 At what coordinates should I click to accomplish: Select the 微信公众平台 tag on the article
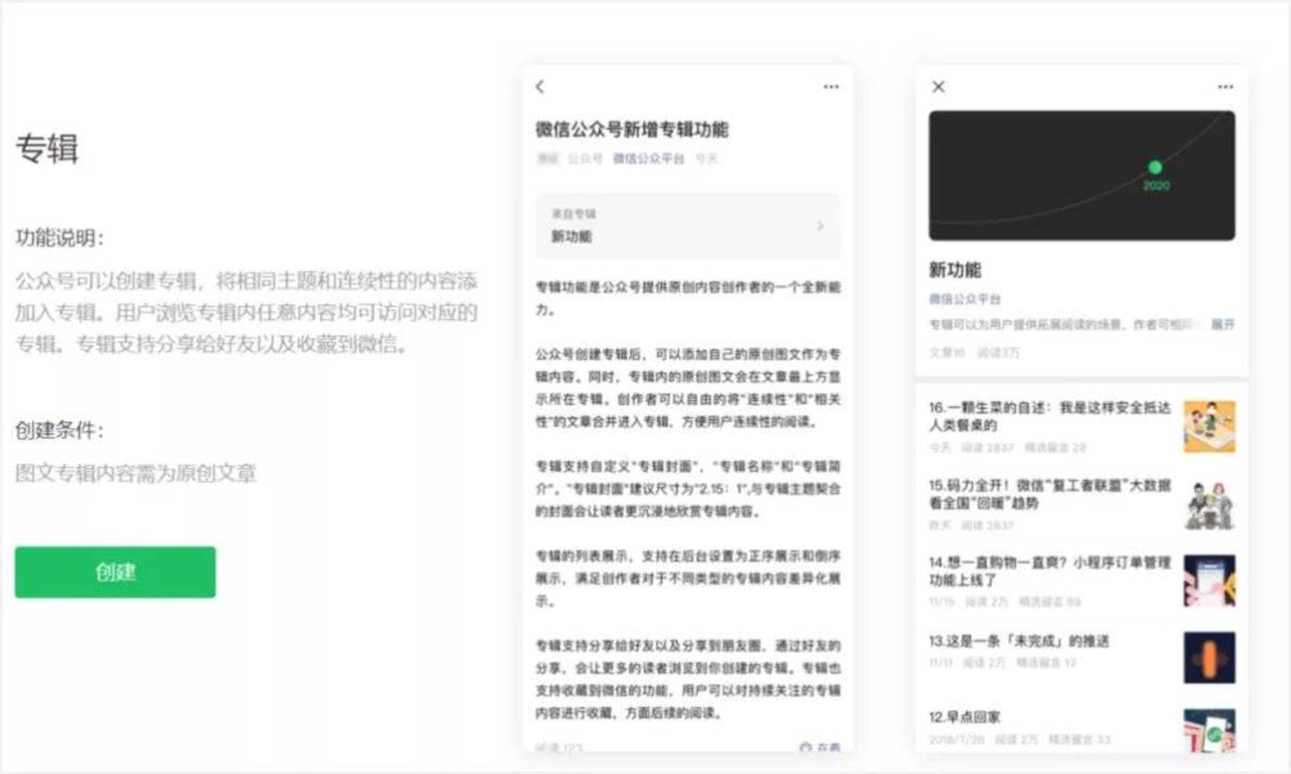(x=647, y=158)
